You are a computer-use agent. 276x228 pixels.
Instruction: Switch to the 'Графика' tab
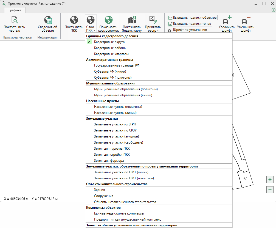tap(15, 10)
